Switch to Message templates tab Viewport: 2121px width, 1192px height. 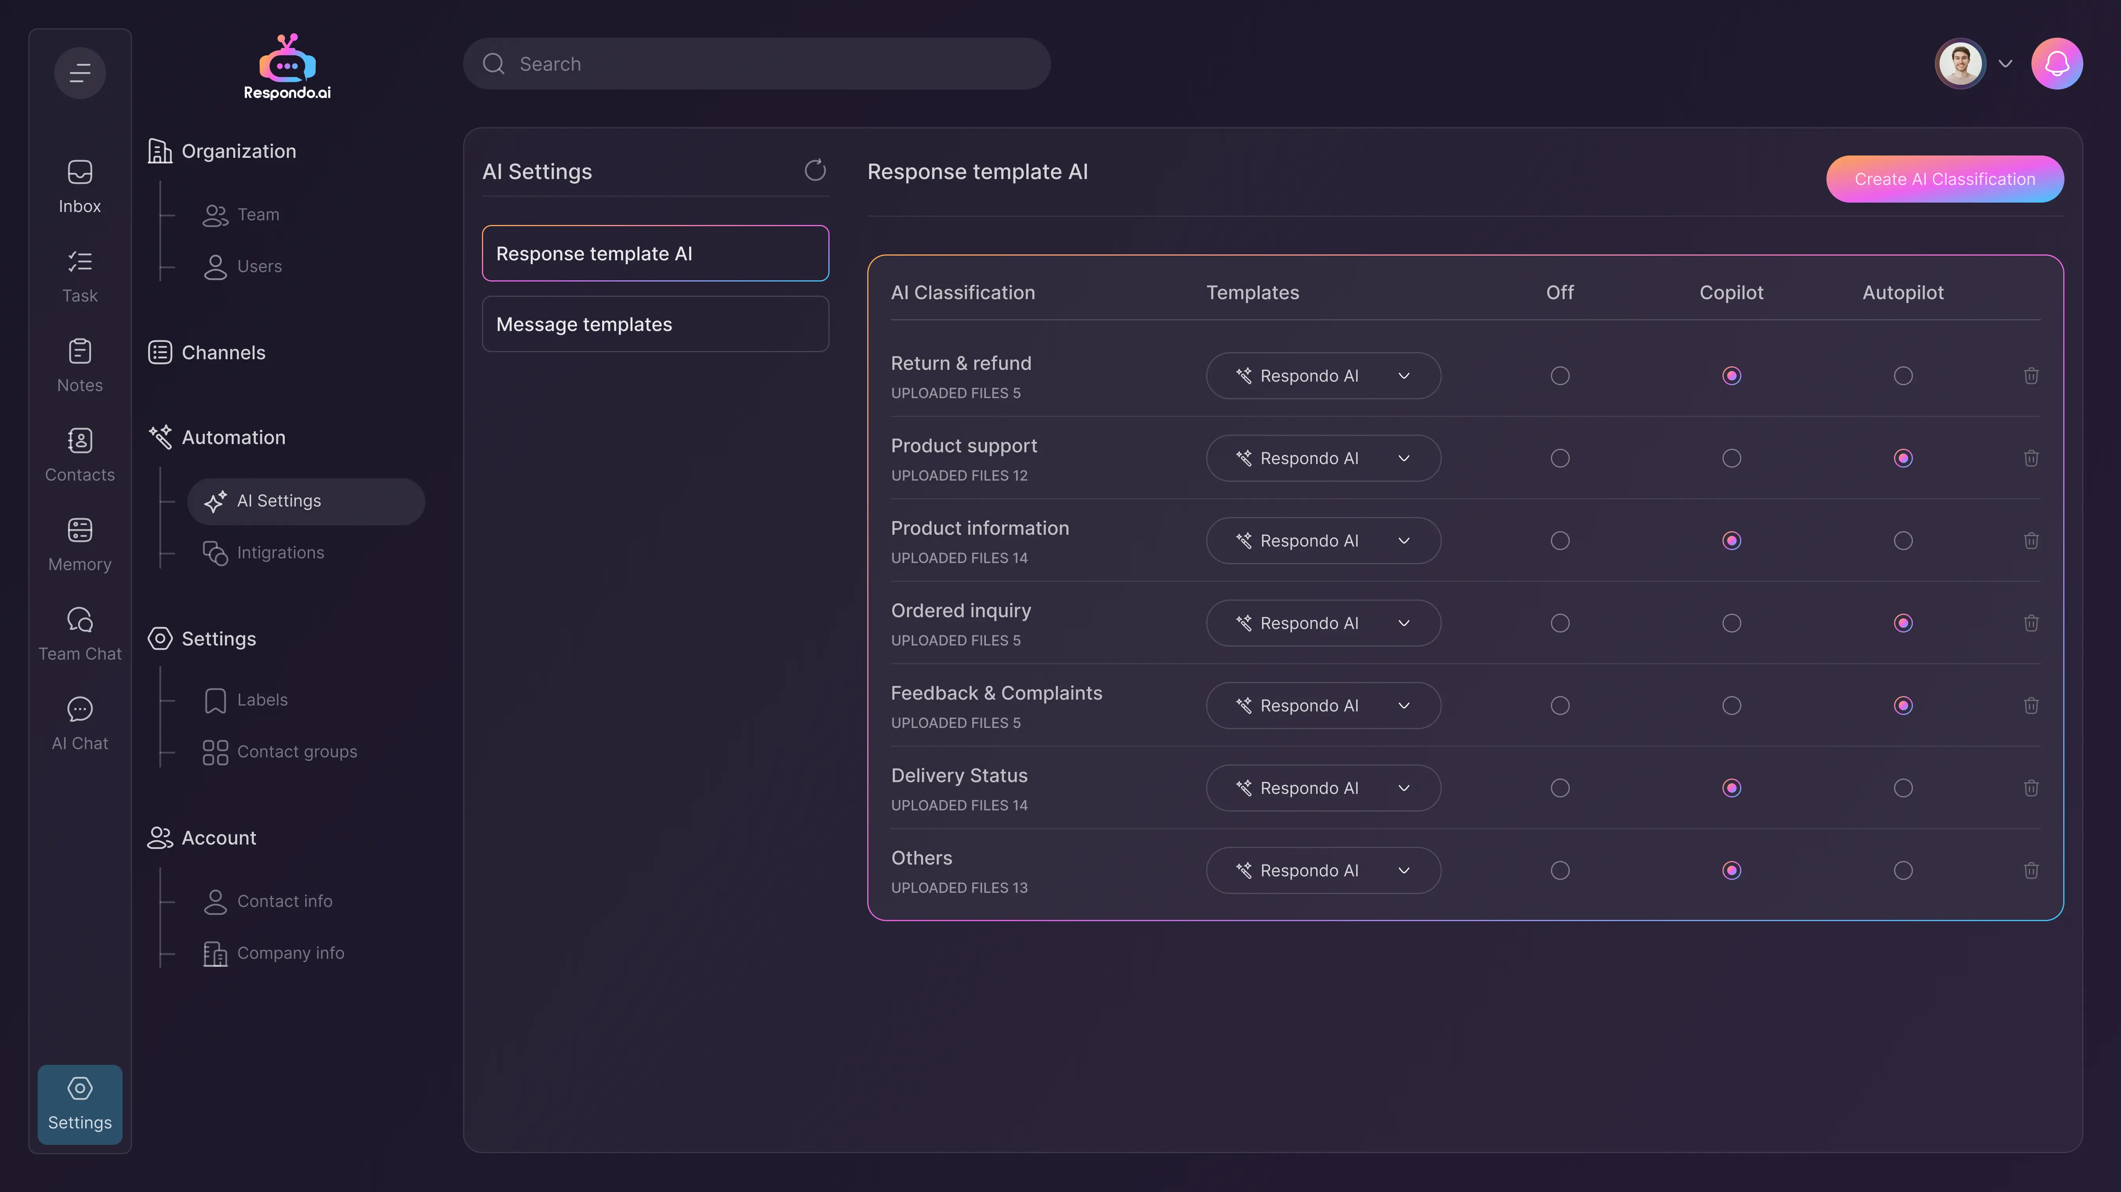655,324
